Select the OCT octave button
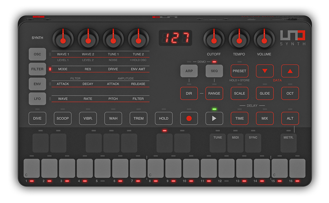Viewport: 329px width, 203px height. (290, 93)
